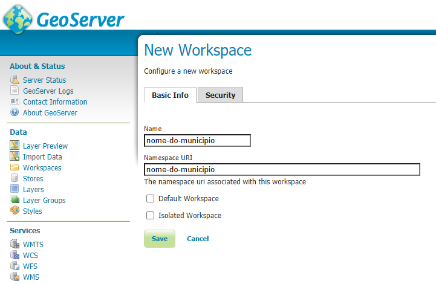Select the Basic Info tab

pos(170,95)
